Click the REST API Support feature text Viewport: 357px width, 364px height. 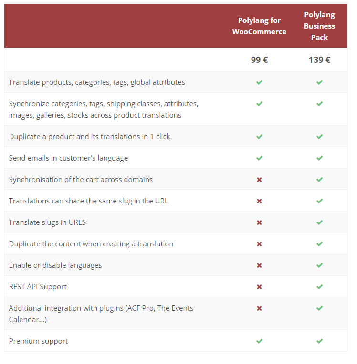(38, 287)
